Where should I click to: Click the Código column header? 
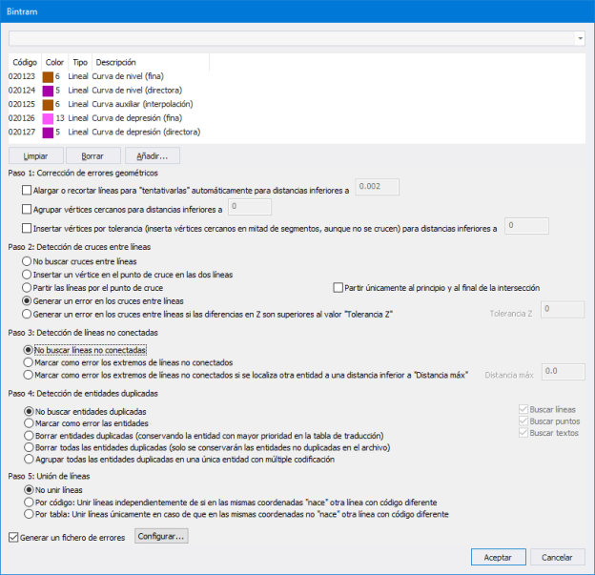click(x=23, y=62)
